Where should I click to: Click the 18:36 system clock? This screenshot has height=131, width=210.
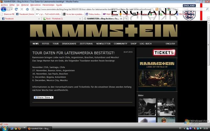[206, 128]
